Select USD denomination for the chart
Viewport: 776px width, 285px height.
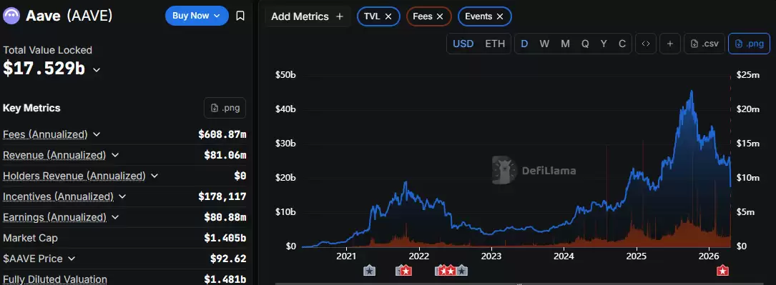(463, 44)
